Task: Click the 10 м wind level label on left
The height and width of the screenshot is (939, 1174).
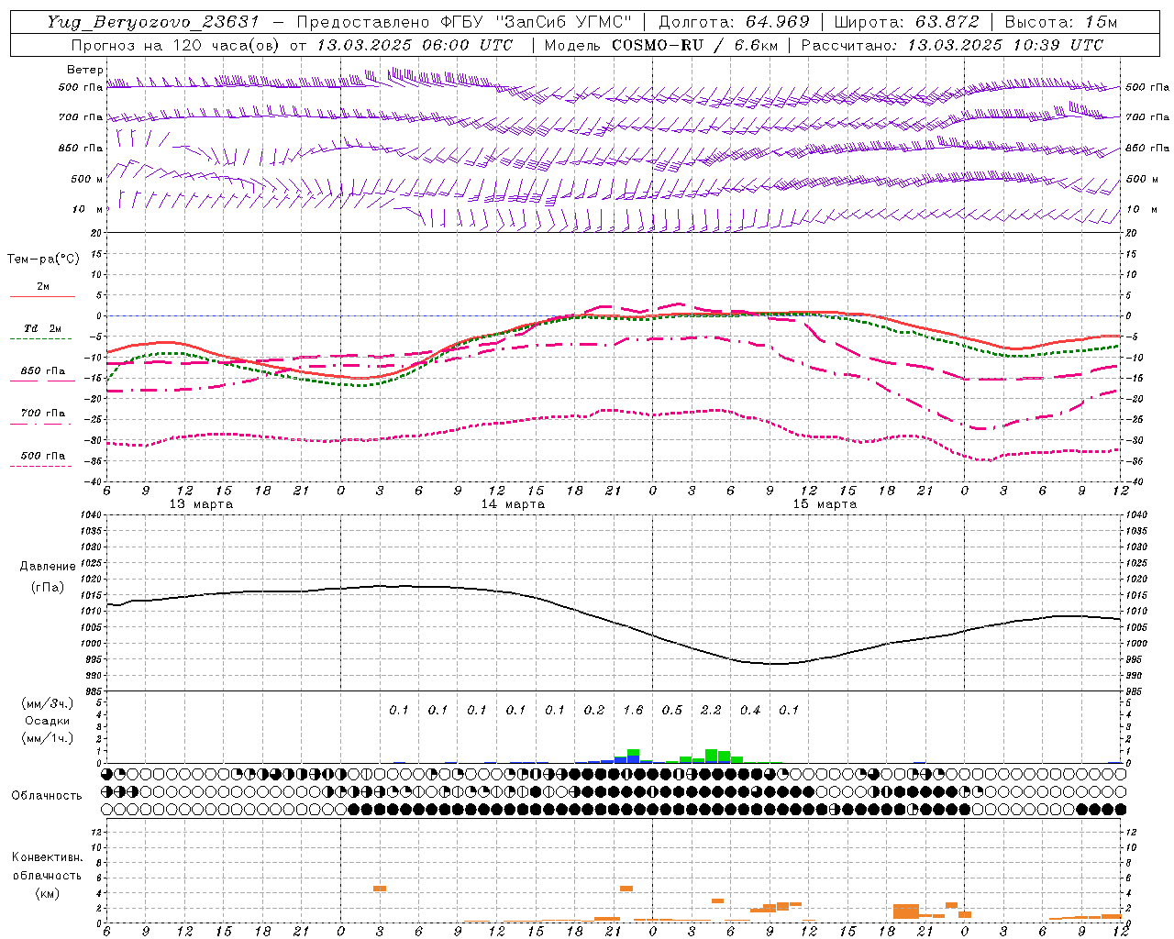Action: point(88,209)
